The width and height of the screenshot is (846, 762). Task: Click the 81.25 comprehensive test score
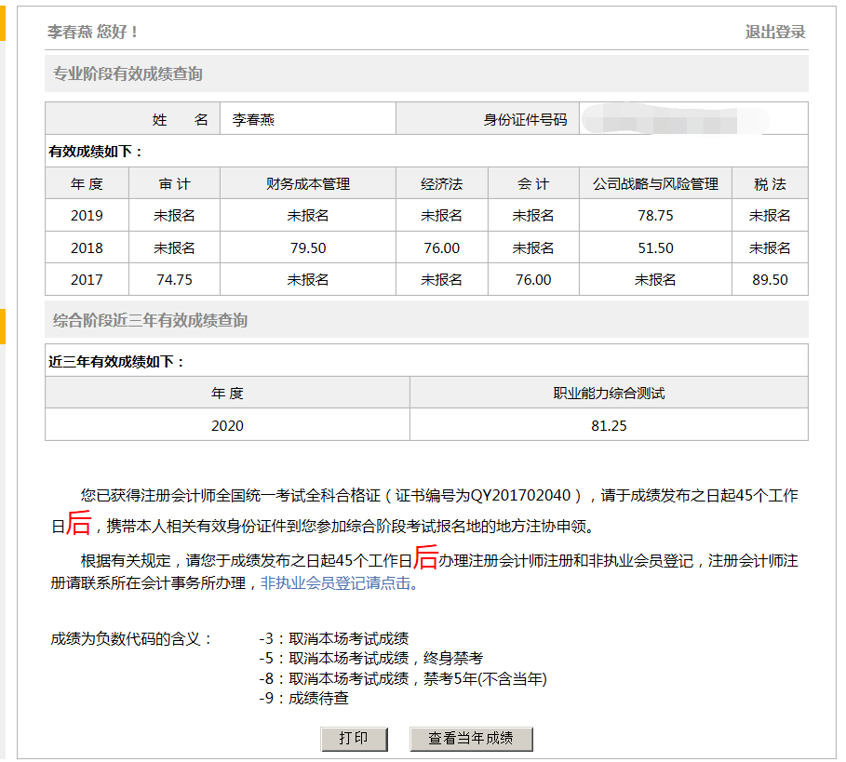coord(609,425)
